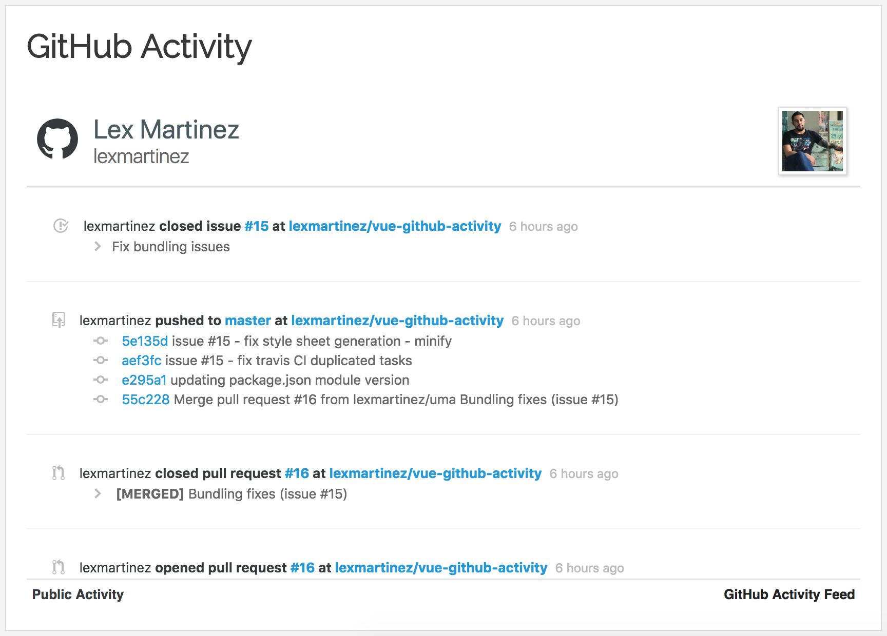The image size is (887, 636).
Task: Open the master branch link
Action: [247, 321]
